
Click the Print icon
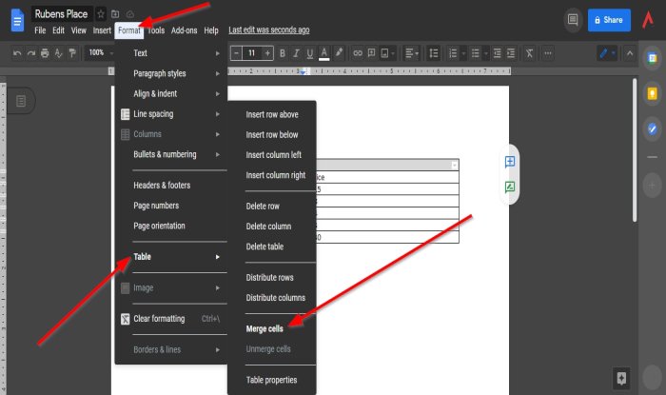[45, 53]
